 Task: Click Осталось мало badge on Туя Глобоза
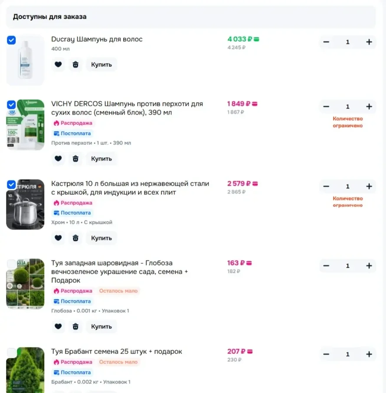[x=118, y=291]
